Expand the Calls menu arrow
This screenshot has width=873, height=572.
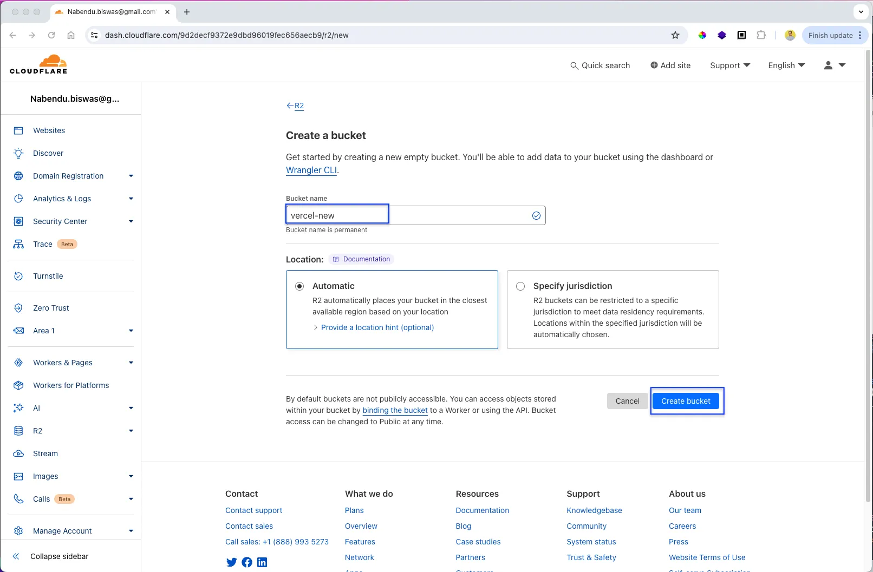pos(131,499)
